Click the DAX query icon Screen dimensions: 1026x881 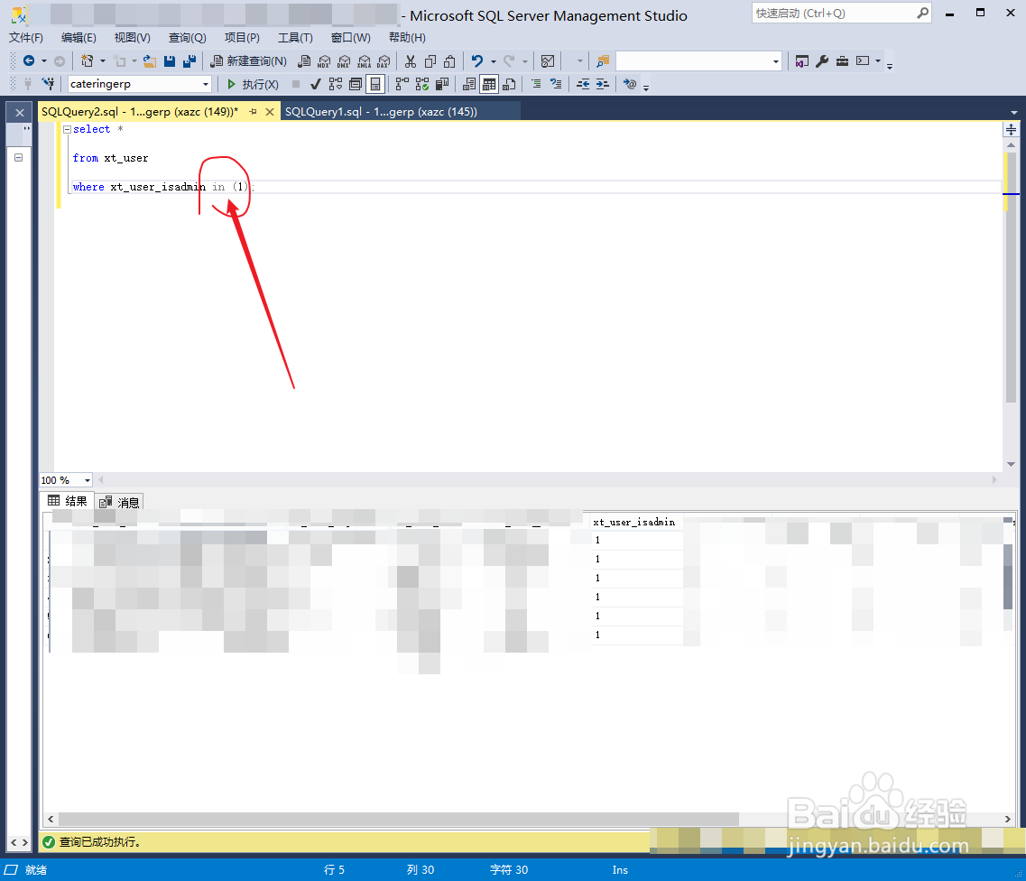pos(384,60)
